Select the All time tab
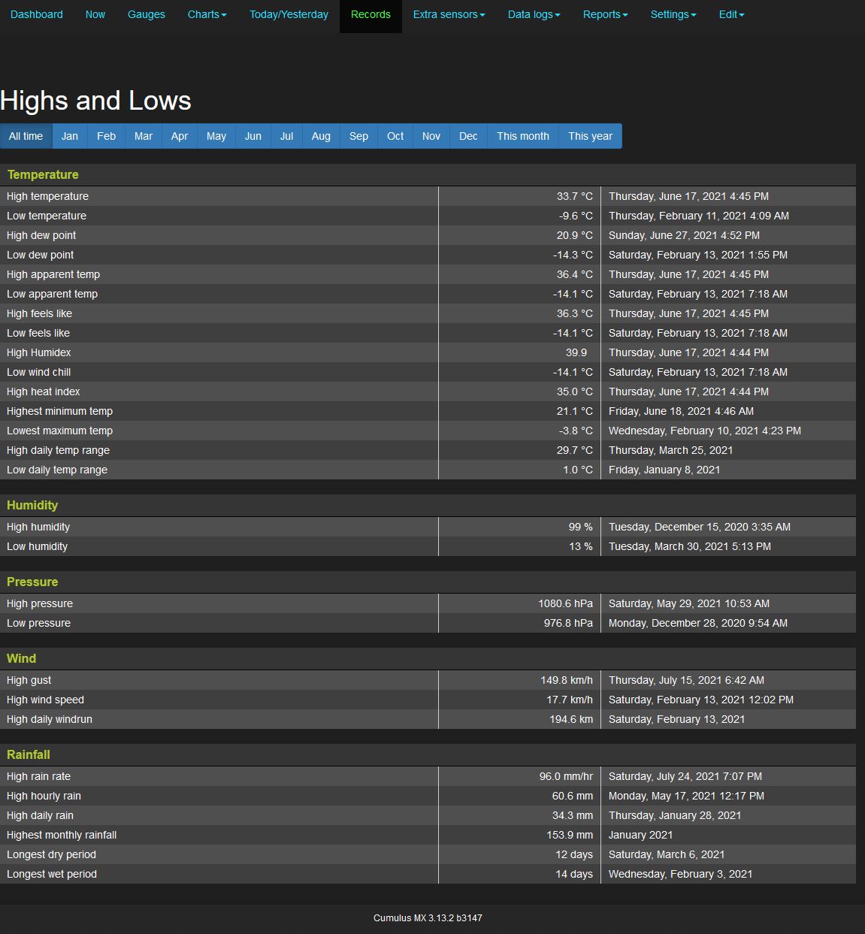Screen dimensions: 865x934 tap(26, 136)
